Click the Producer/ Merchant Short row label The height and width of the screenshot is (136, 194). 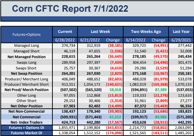[x=27, y=85]
